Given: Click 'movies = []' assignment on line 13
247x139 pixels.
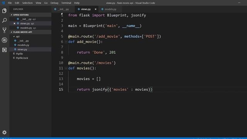Looking at the screenshot, I should coord(88,79).
